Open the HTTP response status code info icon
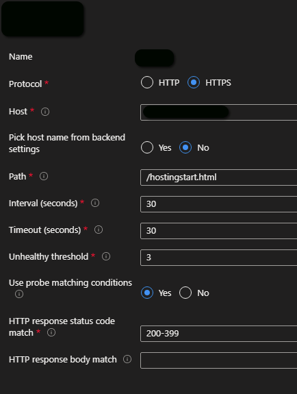The height and width of the screenshot is (394, 297). (51, 332)
